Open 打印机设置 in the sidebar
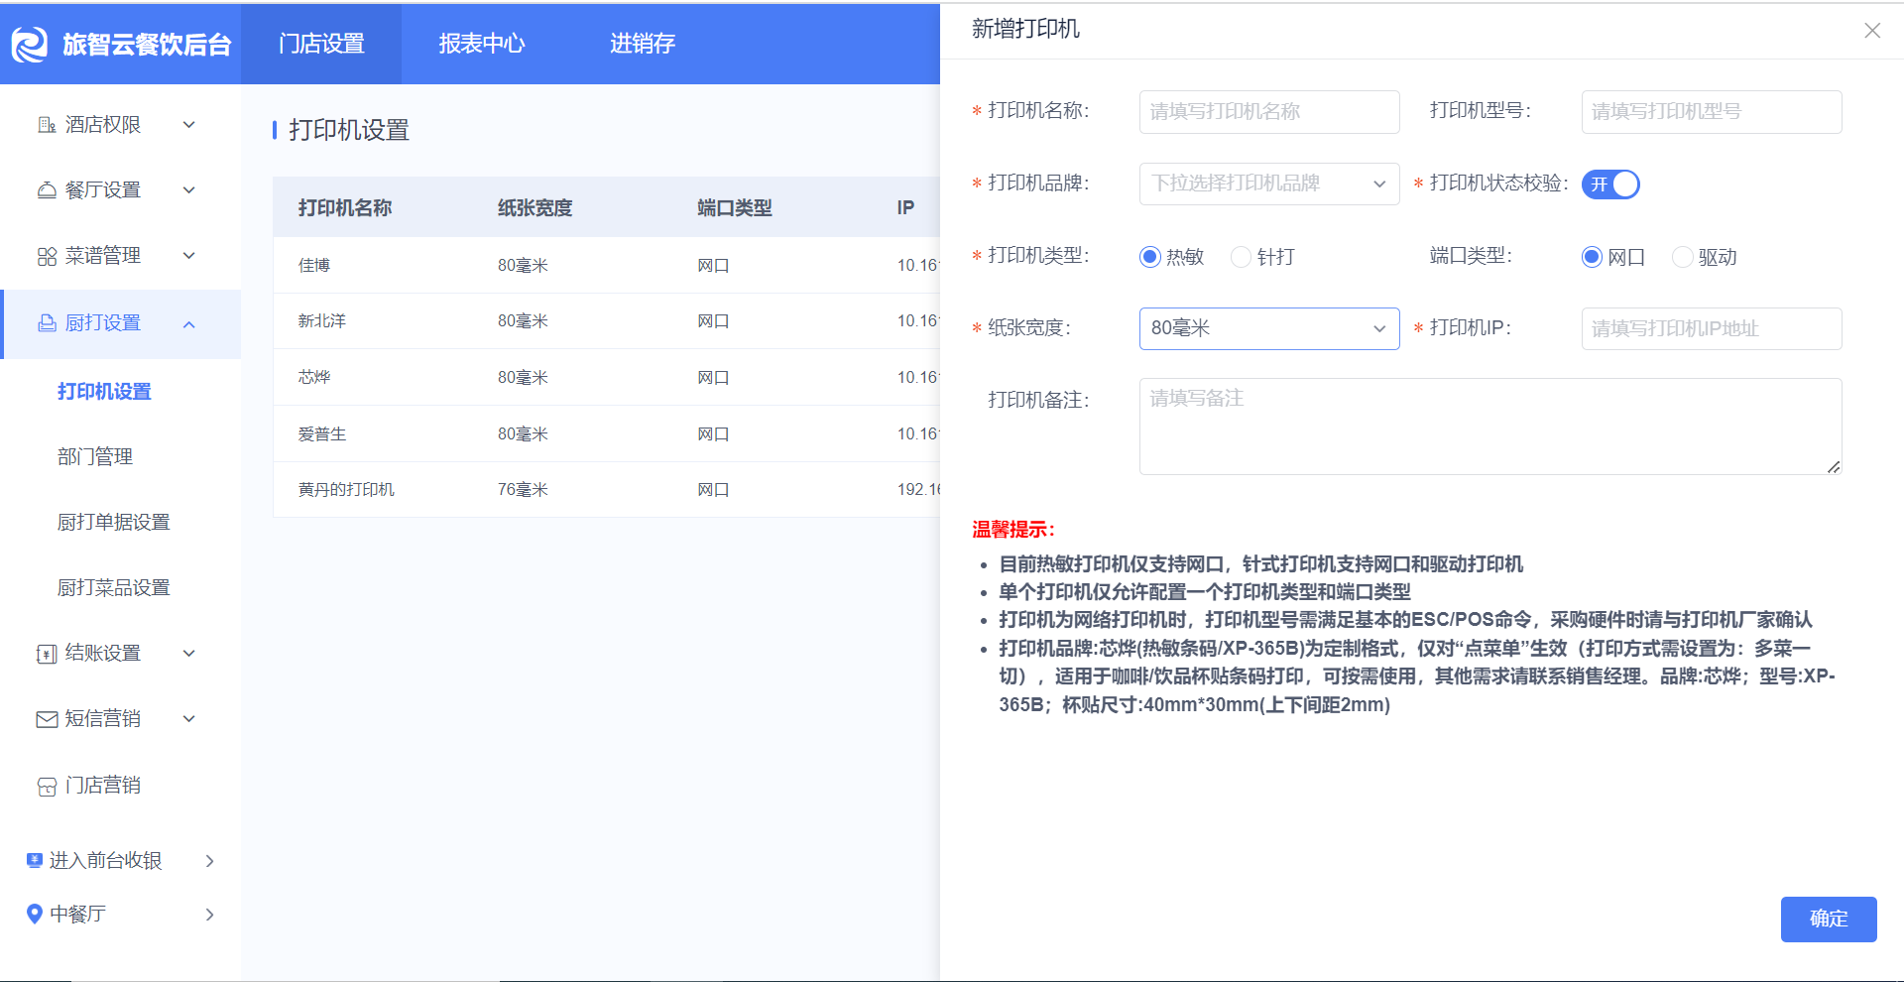The image size is (1904, 982). (x=104, y=392)
